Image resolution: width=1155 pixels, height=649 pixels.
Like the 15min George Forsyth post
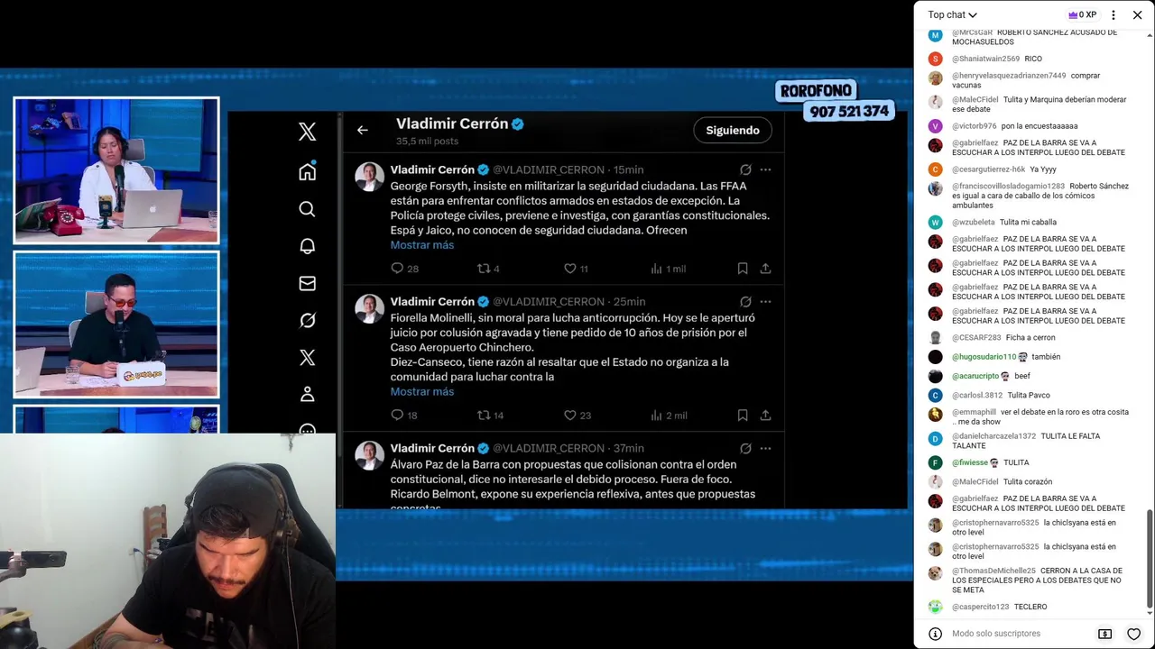(x=569, y=269)
